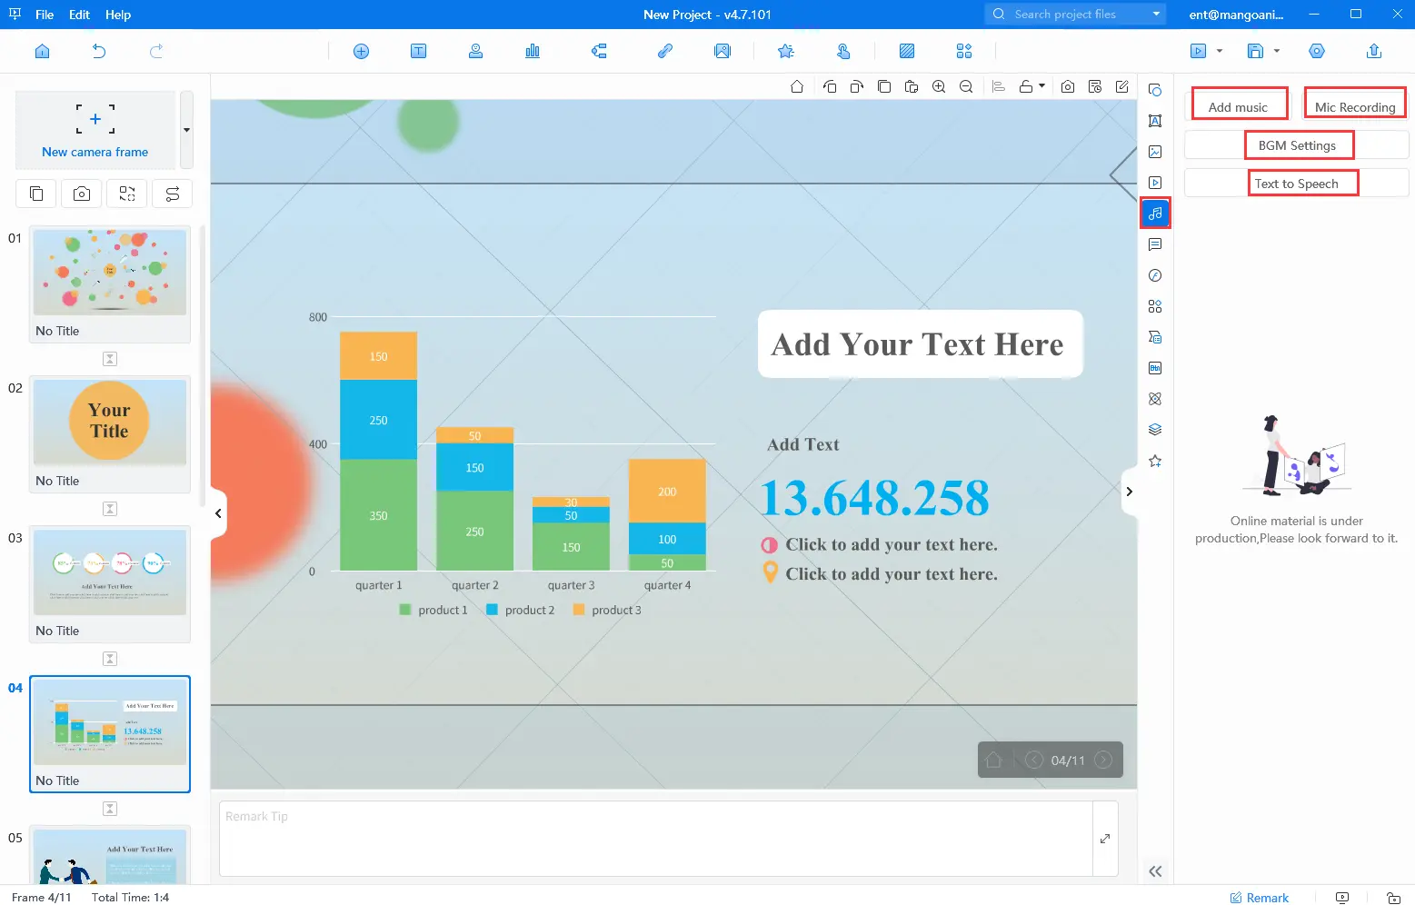
Task: Click the Text to Speech button
Action: (x=1296, y=184)
